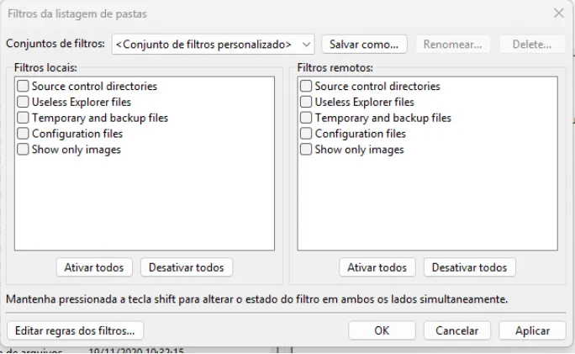
Task: Open Editar regras dos filtros
Action: 75,330
